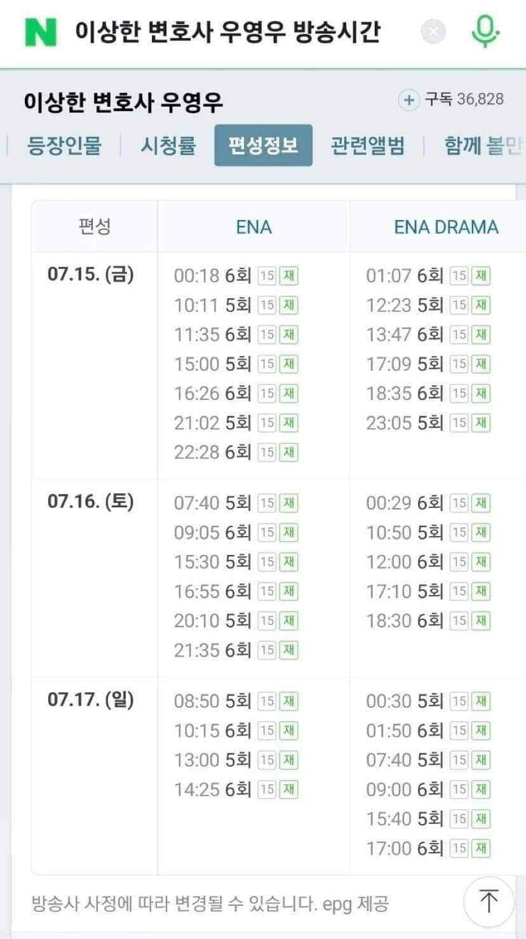
Task: Click the 15 age rating badge at 01:07
Action: [459, 276]
